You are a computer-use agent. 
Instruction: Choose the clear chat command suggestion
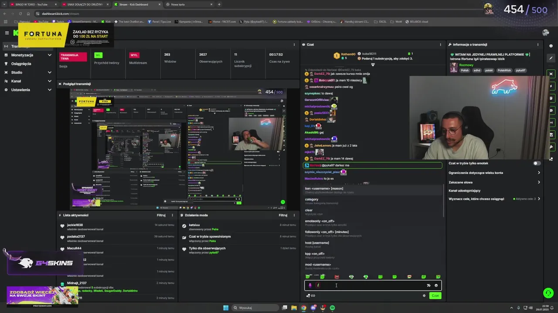click(x=373, y=212)
